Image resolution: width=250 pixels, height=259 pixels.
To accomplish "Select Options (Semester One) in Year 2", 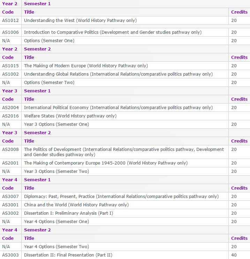I will (49, 41).
